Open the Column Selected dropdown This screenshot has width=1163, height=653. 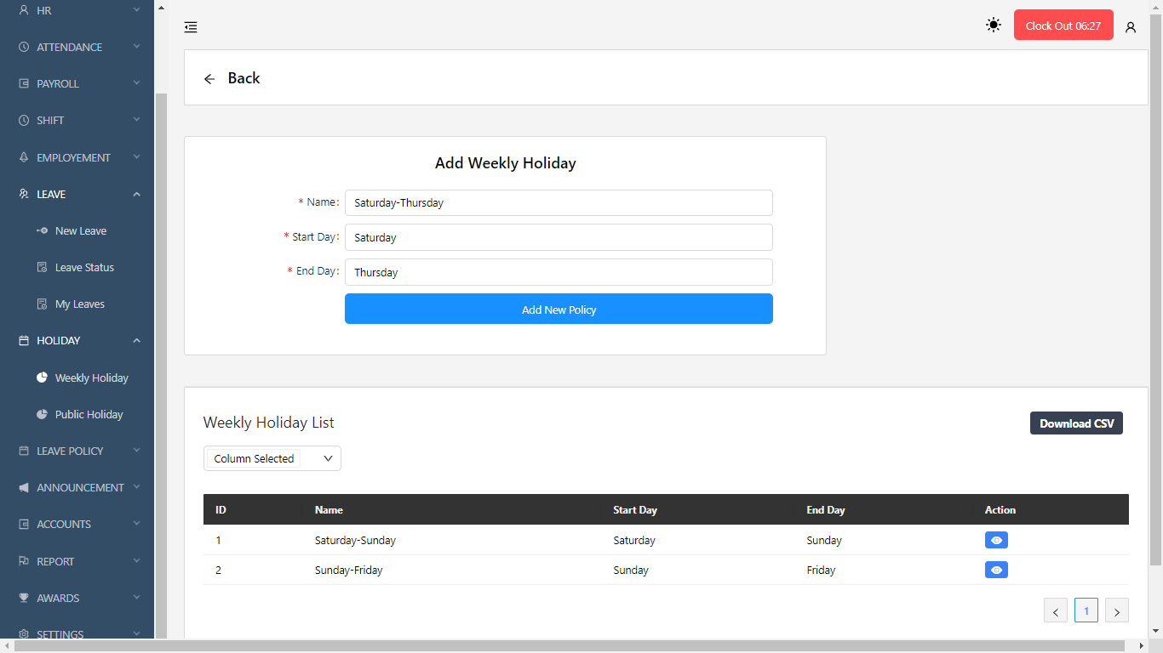[272, 458]
